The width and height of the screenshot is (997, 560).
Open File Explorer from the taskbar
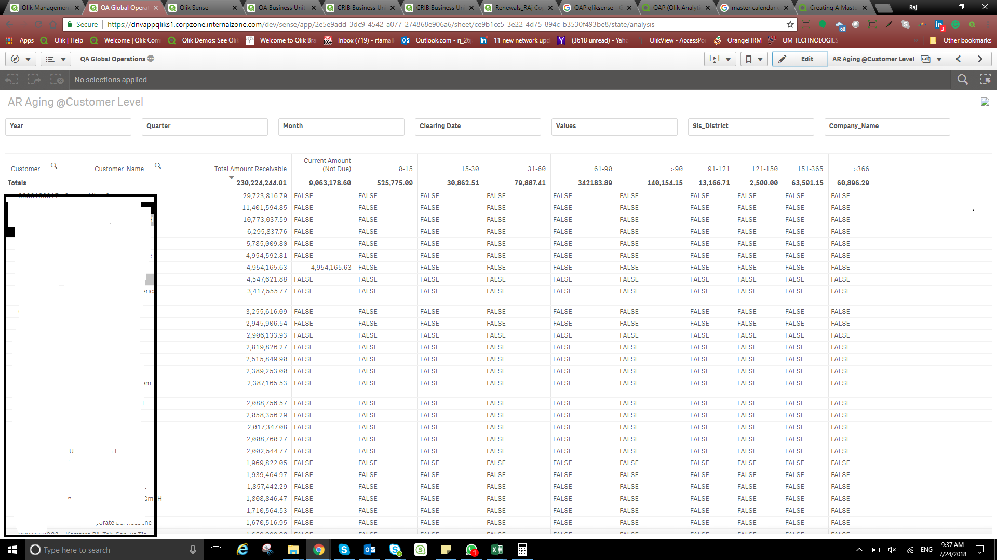pyautogui.click(x=293, y=550)
